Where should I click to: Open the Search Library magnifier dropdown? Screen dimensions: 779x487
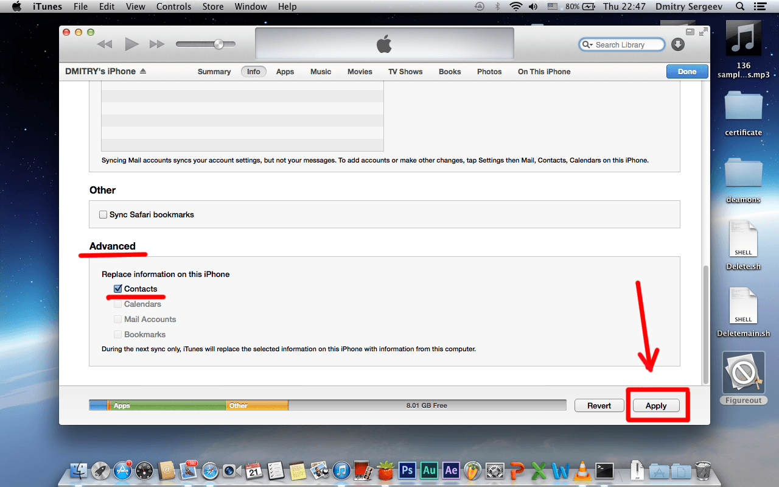click(x=587, y=44)
